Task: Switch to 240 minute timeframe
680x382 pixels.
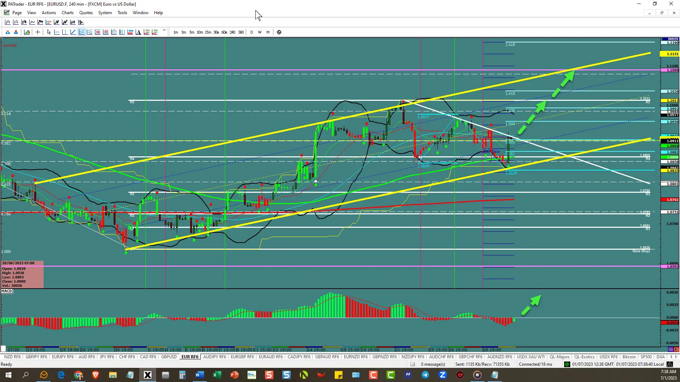Action: tap(232, 32)
